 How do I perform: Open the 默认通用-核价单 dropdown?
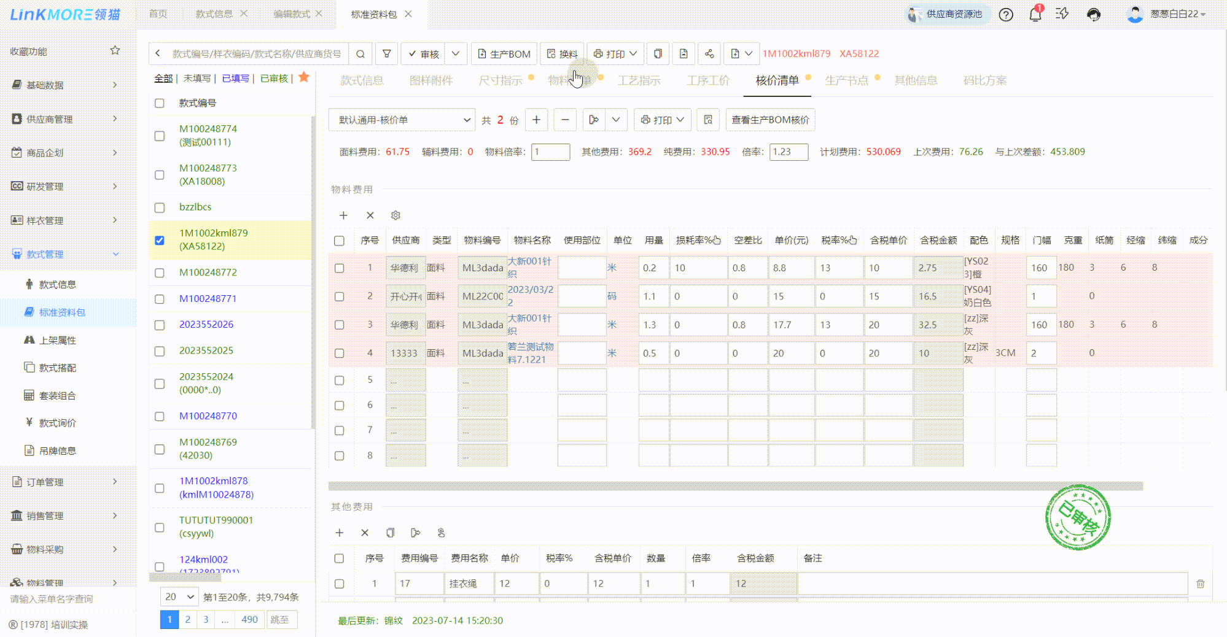tap(402, 120)
